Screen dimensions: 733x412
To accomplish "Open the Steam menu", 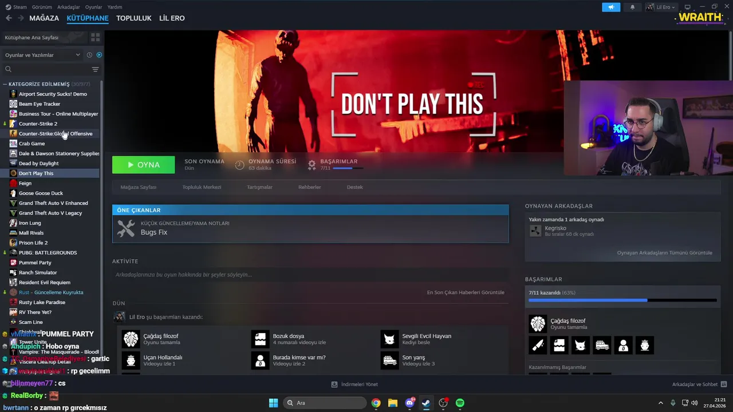I will (17, 7).
